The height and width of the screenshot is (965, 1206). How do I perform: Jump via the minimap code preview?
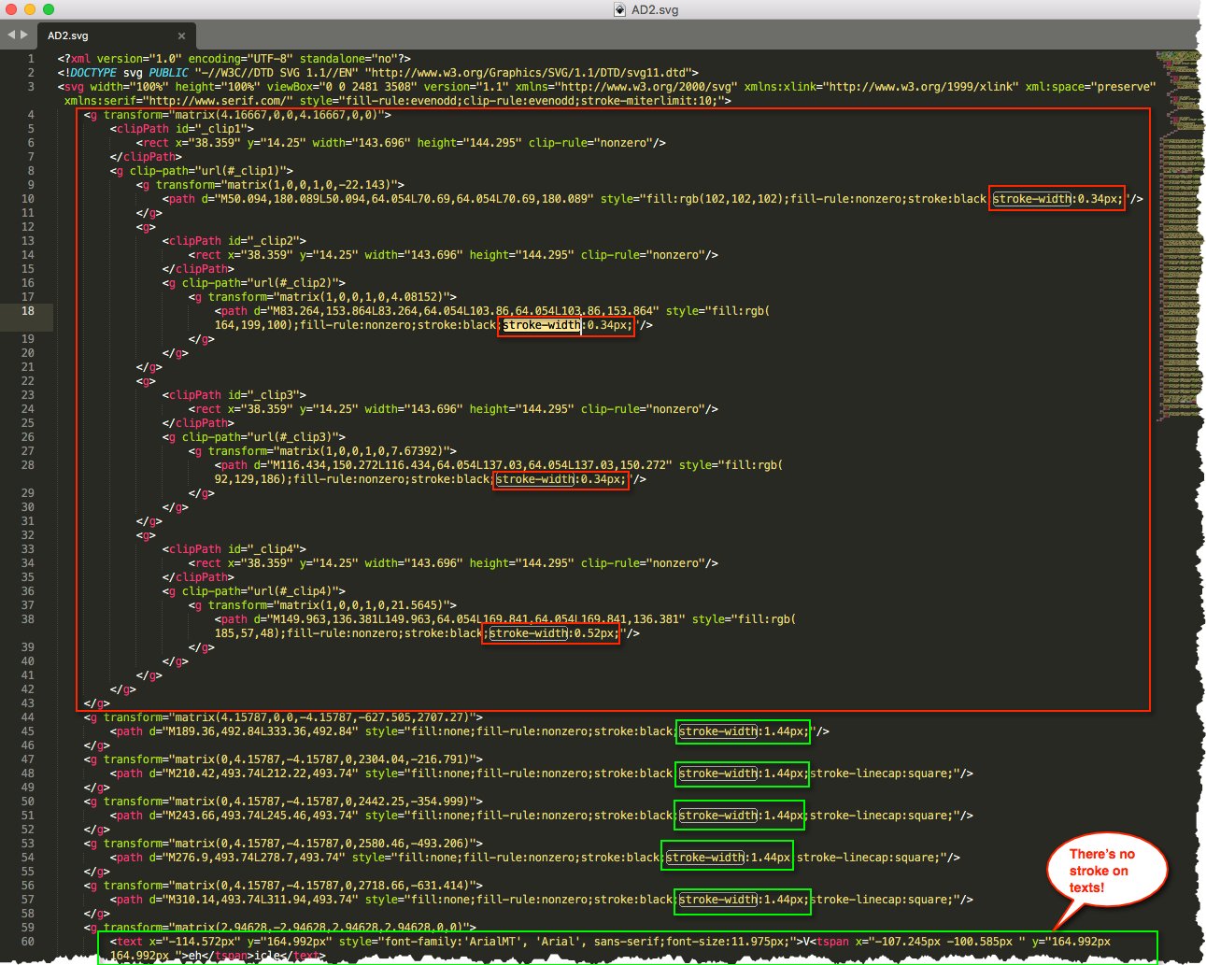coord(1179,235)
